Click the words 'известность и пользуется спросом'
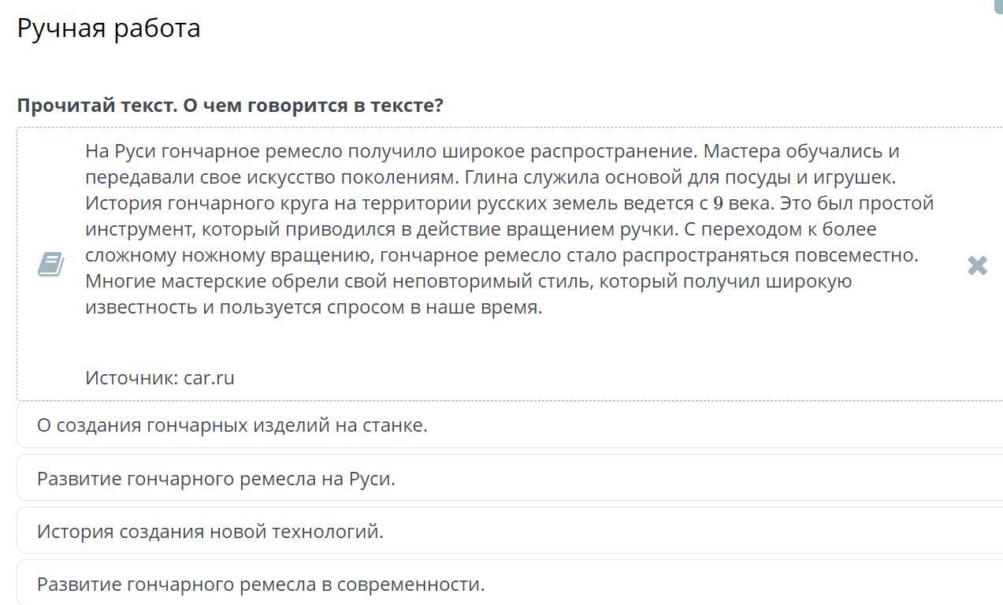Viewport: 1003px width, 605px height. [245, 307]
